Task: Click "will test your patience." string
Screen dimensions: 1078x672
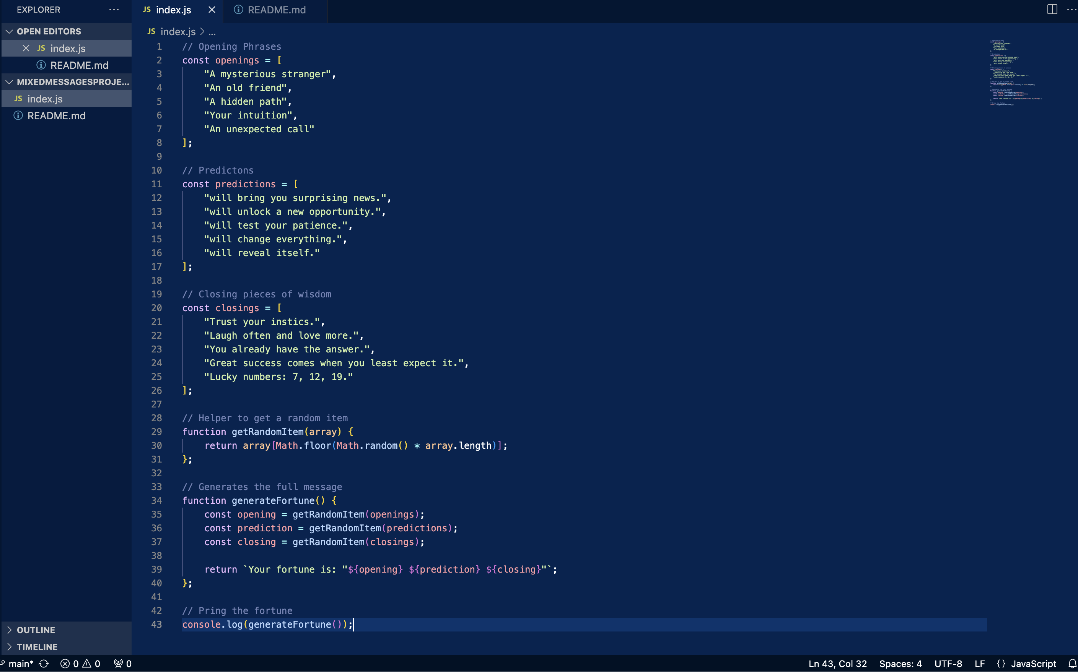Action: point(276,225)
